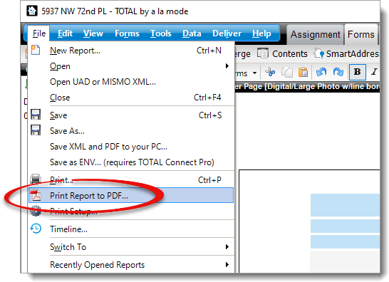The width and height of the screenshot is (389, 282).
Task: Toggle Italic formatting
Action: click(x=374, y=72)
